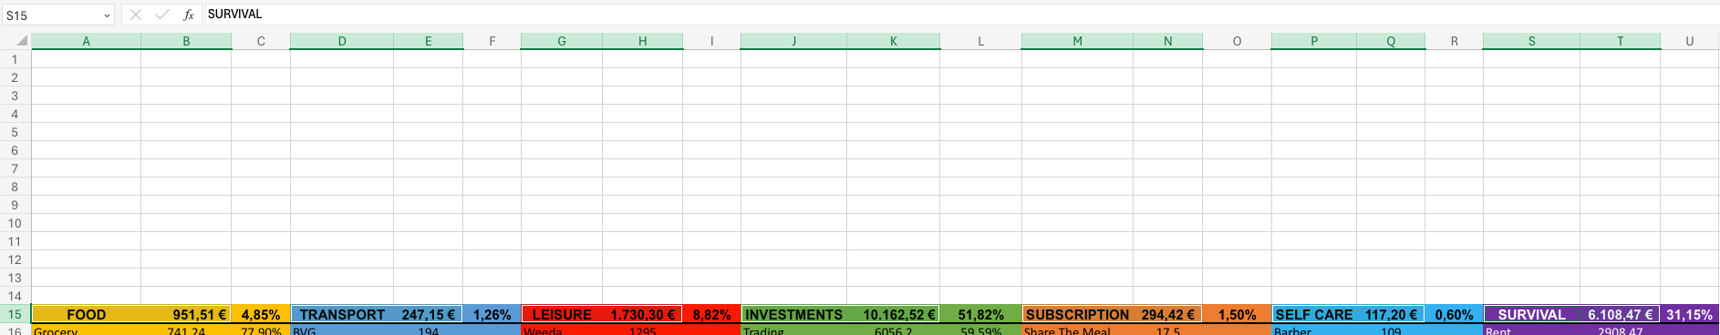Select column I header
1720x335 pixels.
pyautogui.click(x=712, y=41)
